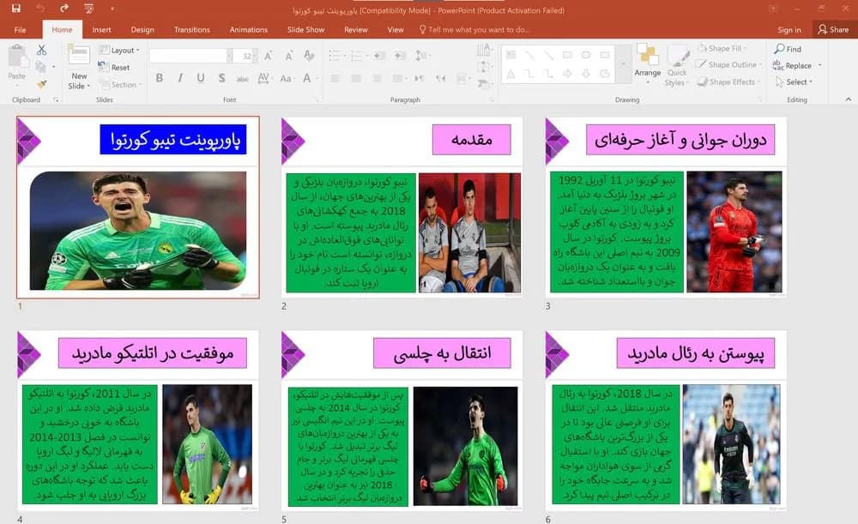Click the Copy icon
The height and width of the screenshot is (524, 858).
[x=41, y=67]
